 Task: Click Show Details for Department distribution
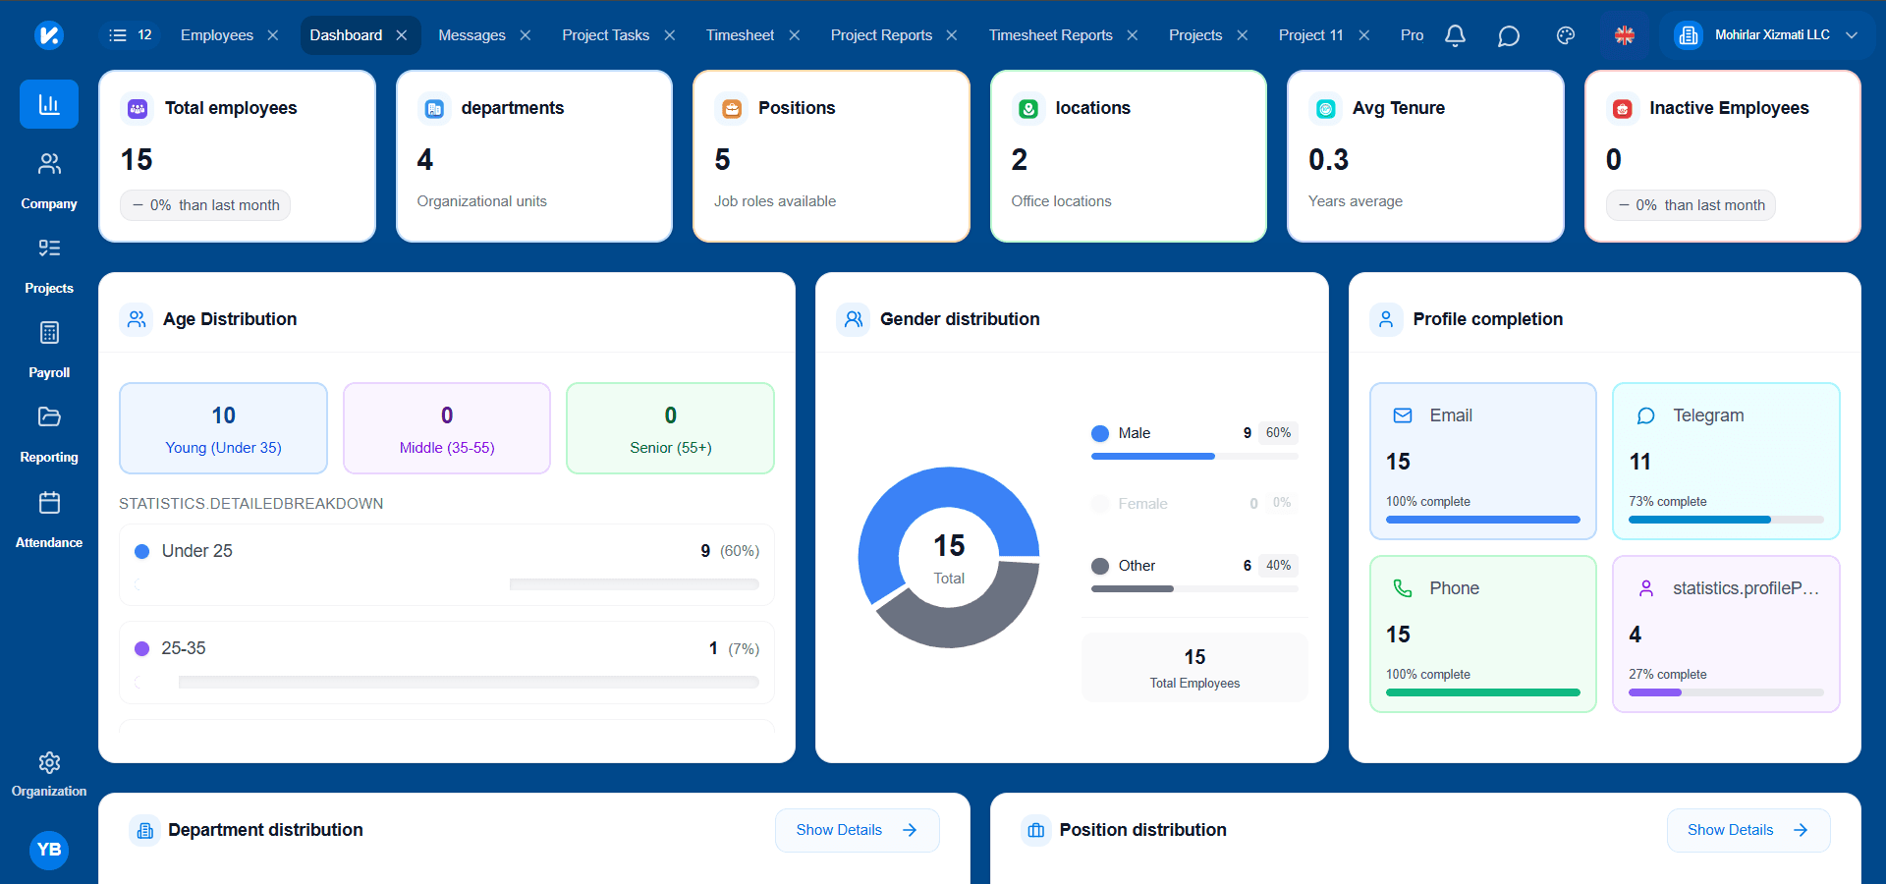point(856,829)
